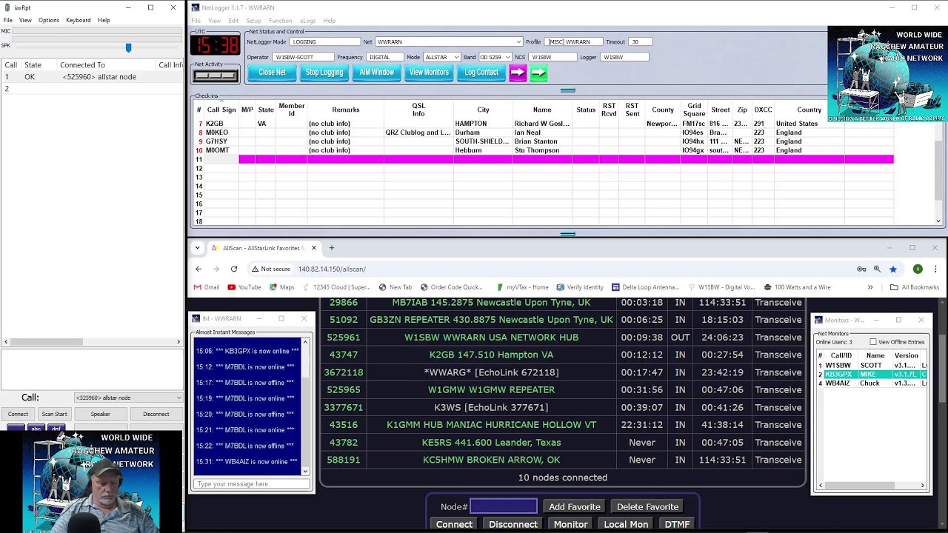Image resolution: width=948 pixels, height=533 pixels.
Task: Open the NetLogger Mode dropdown
Action: 325,42
